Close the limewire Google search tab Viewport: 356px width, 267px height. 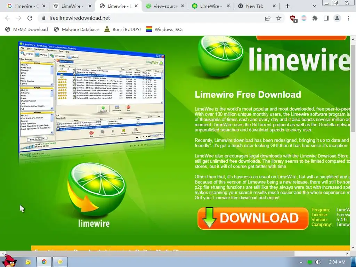[44, 6]
